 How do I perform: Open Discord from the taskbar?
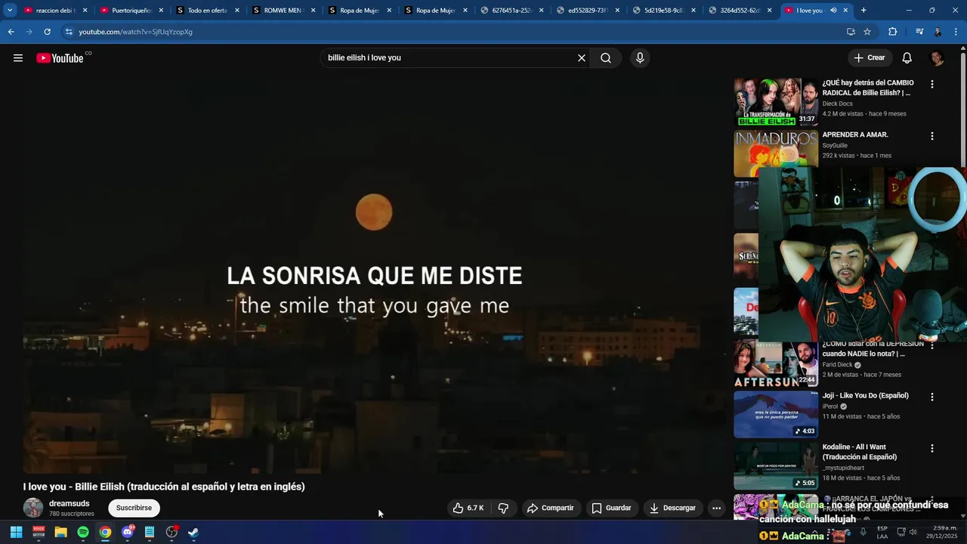[x=127, y=533]
